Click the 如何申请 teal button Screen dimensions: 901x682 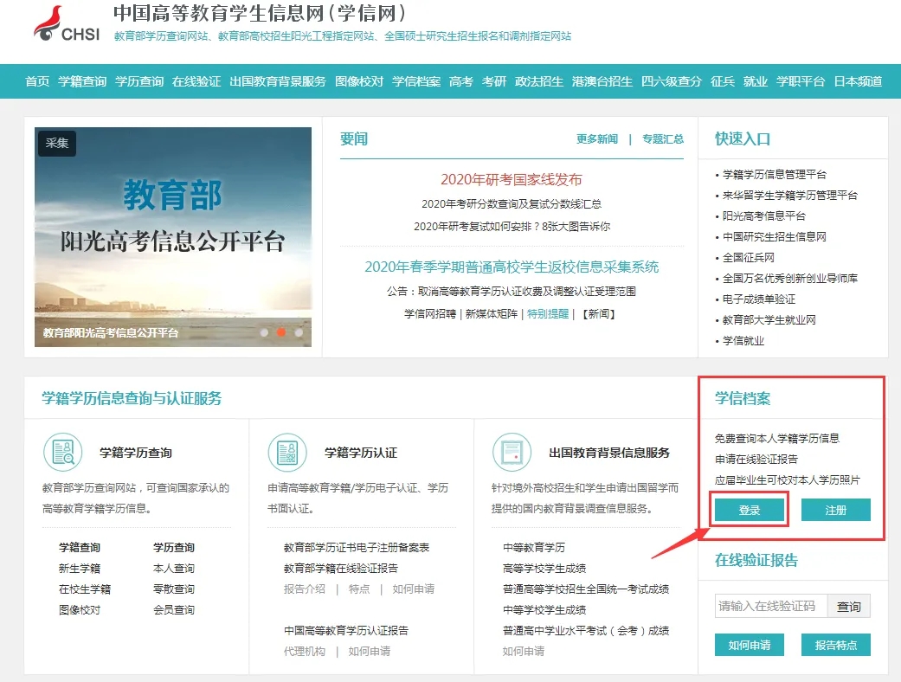point(750,646)
